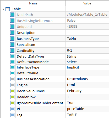Select the Table root tree item
This screenshot has height=118, width=109.
coord(17,9)
